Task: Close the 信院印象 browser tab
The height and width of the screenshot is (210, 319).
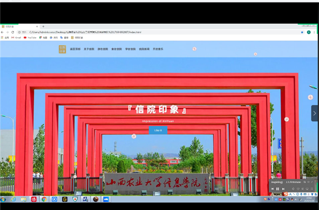Action: 37,26
